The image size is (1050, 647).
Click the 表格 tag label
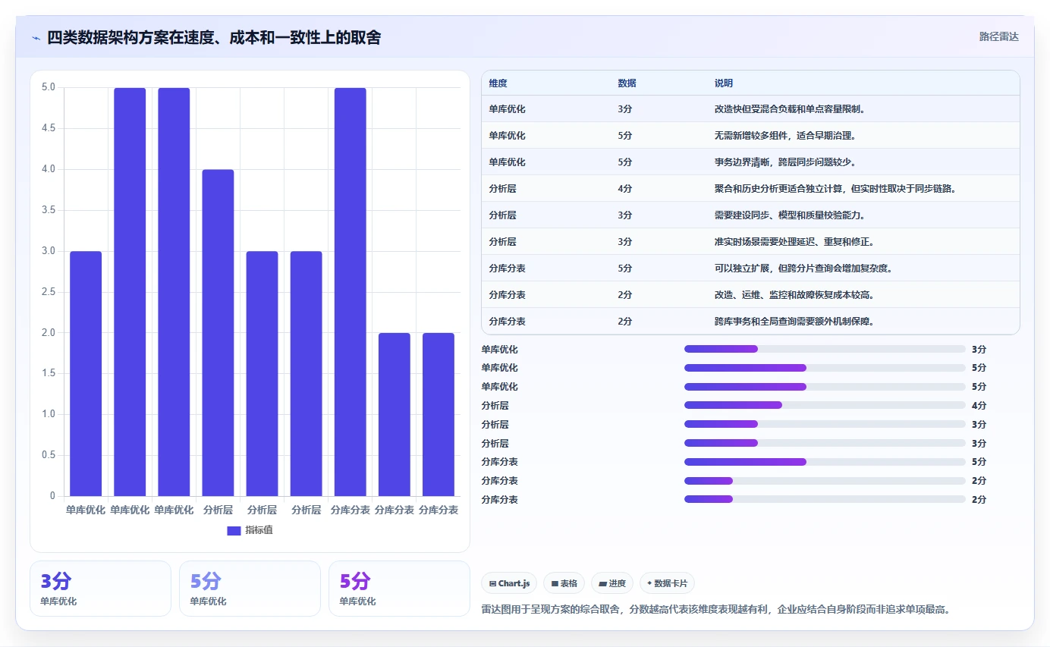point(569,583)
